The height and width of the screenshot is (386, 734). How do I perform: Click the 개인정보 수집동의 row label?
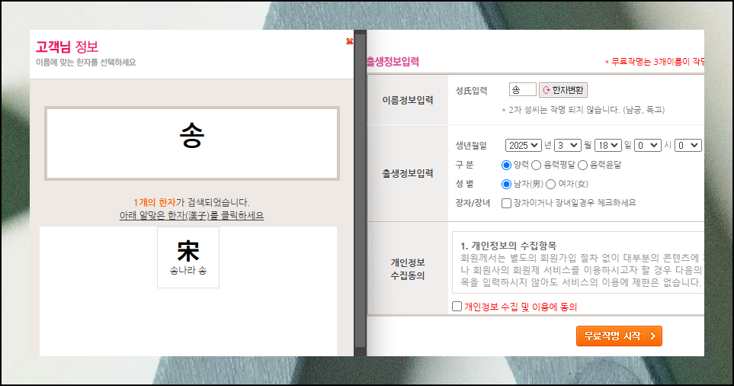tap(408, 269)
